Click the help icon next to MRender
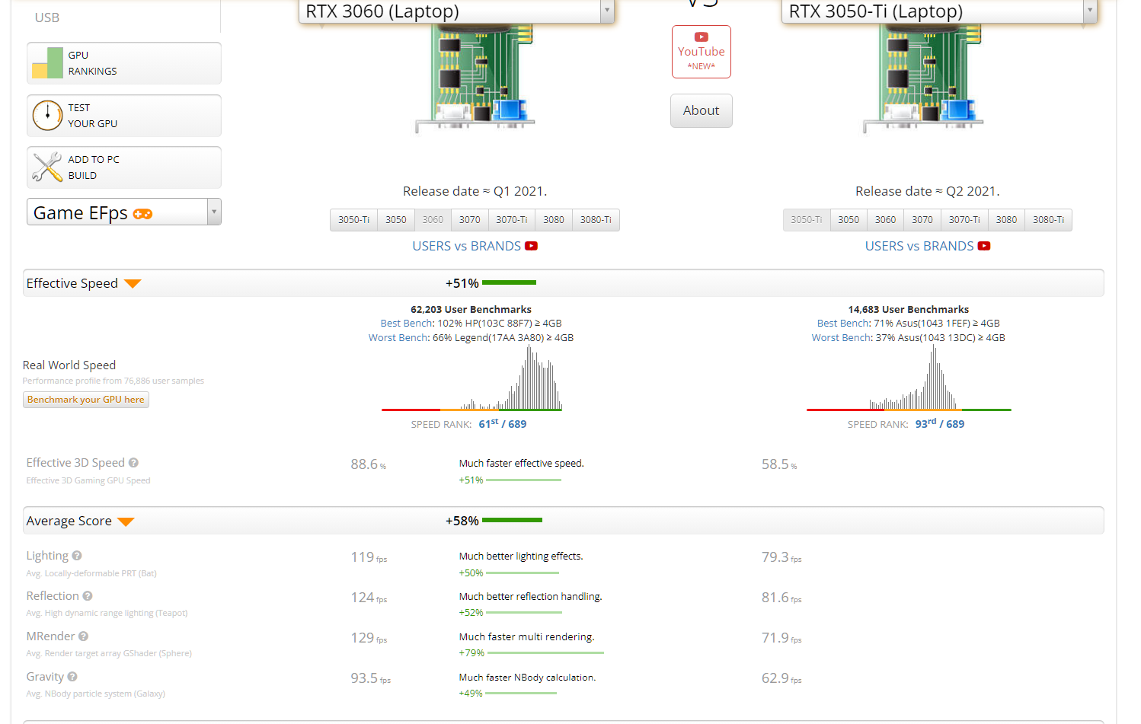1141x724 pixels. [x=84, y=636]
